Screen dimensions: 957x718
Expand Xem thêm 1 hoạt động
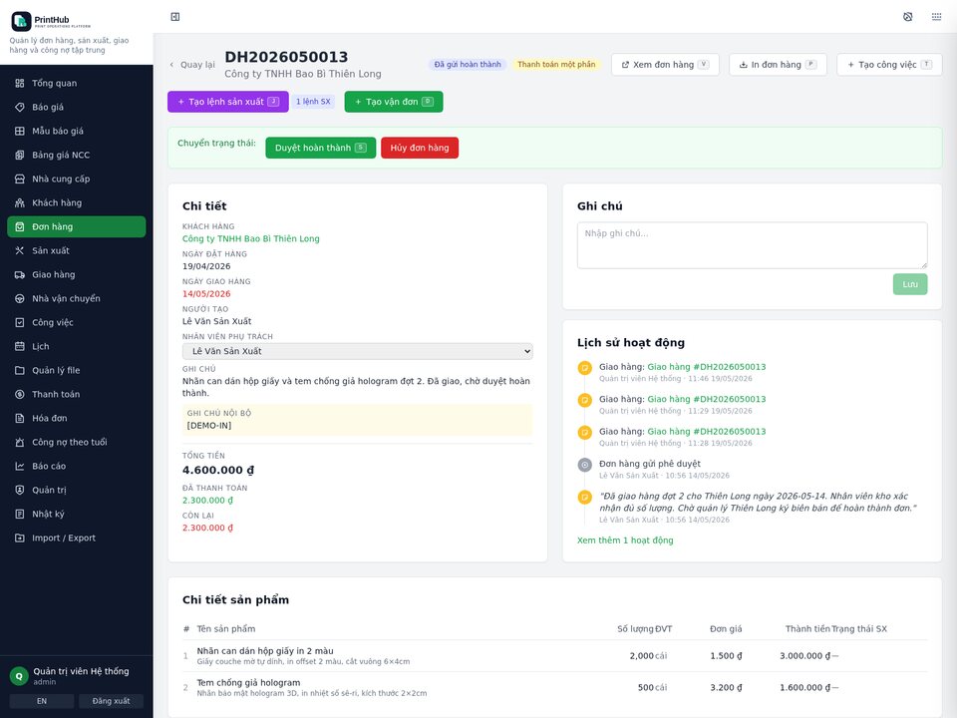pyautogui.click(x=625, y=540)
